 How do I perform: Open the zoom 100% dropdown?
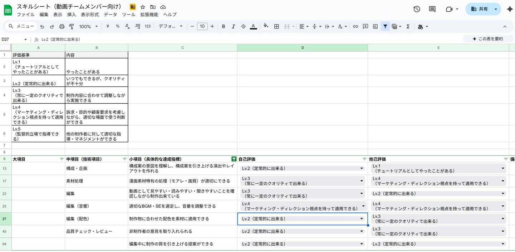(88, 26)
